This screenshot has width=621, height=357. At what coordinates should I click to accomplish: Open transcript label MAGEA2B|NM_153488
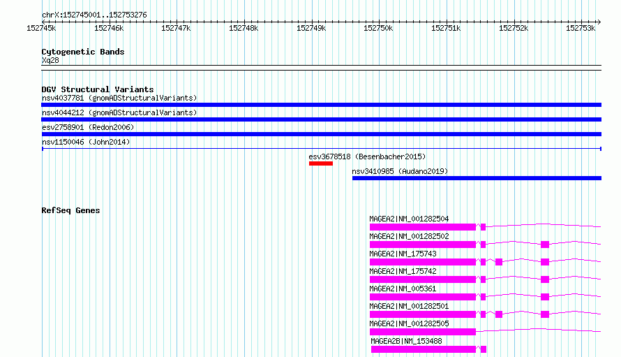tap(406, 341)
